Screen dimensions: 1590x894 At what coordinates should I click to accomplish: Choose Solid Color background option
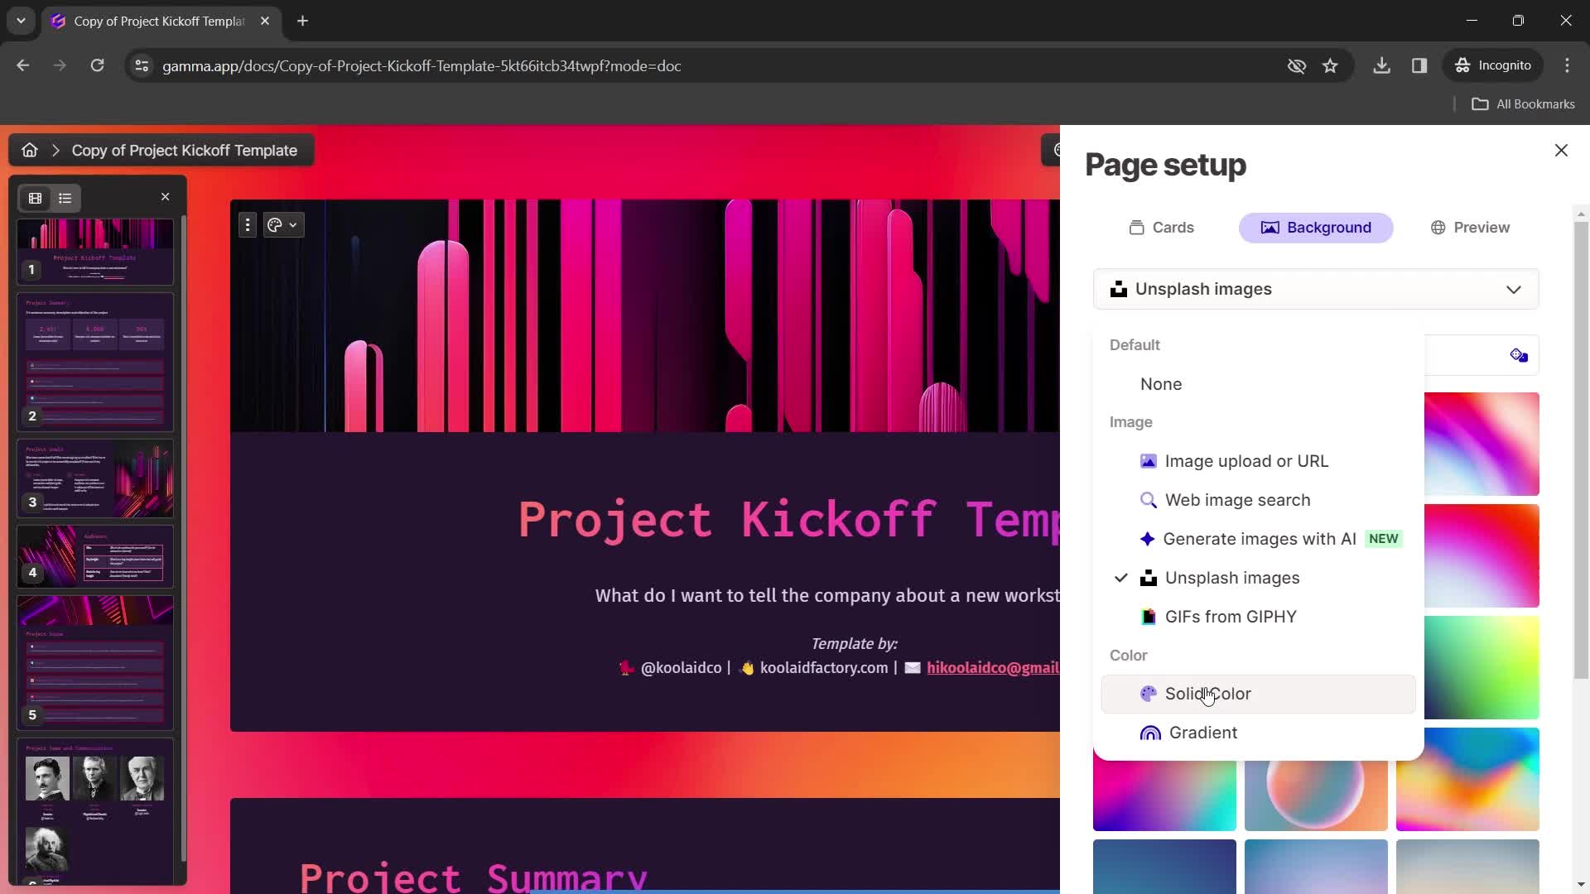click(1259, 694)
